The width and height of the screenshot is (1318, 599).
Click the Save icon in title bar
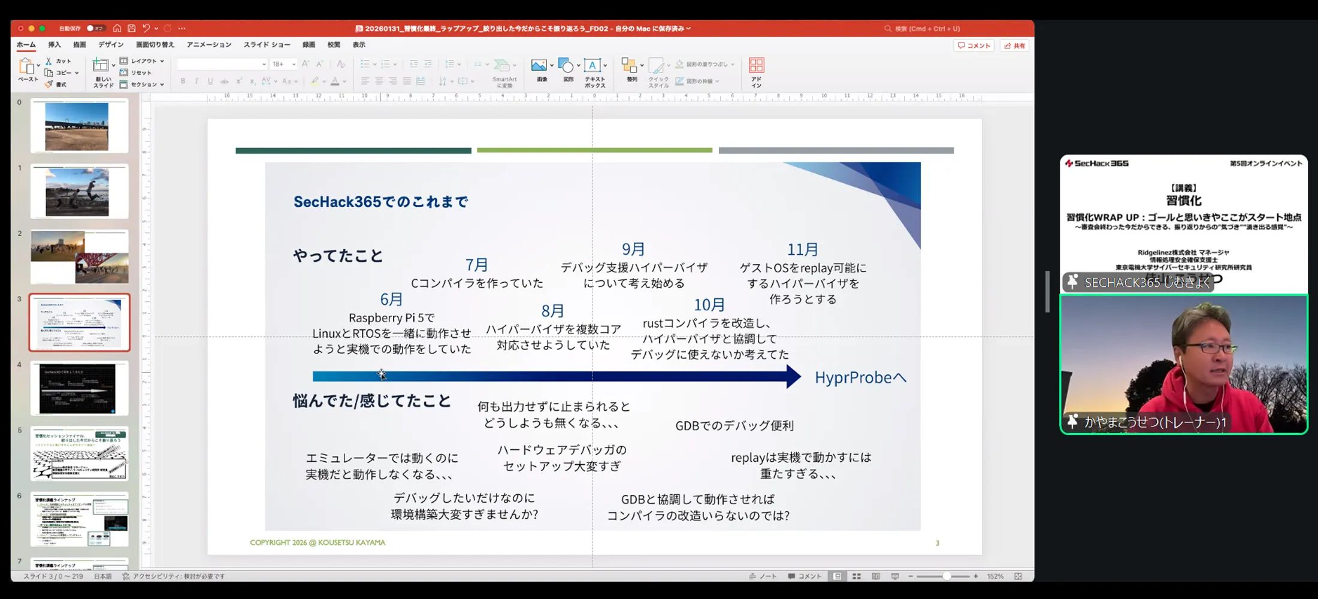(x=131, y=28)
